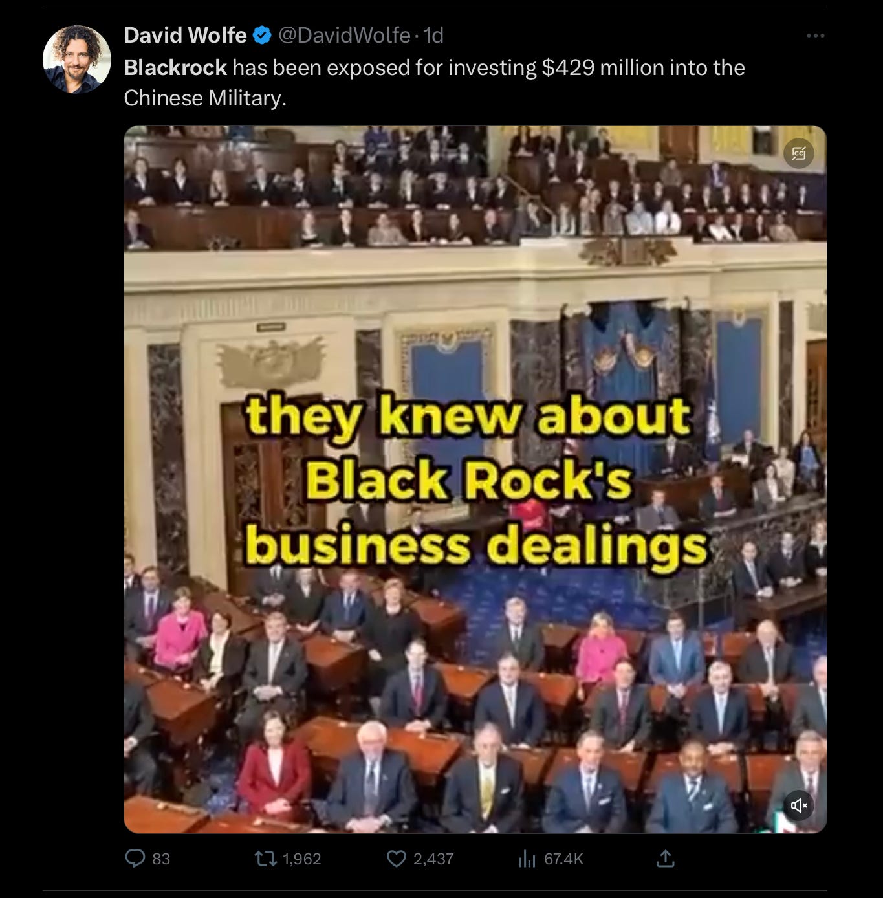Click the share upload icon
The height and width of the screenshot is (898, 883).
click(666, 859)
